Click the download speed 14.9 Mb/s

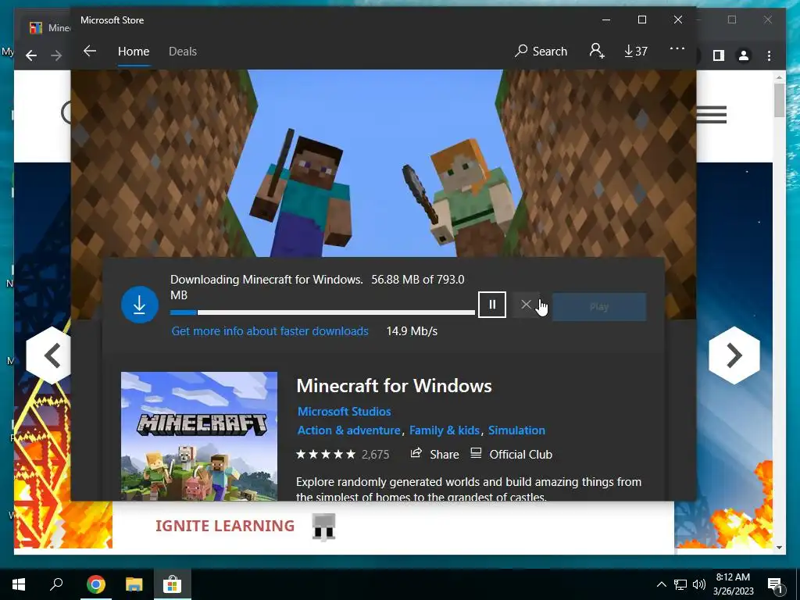(x=412, y=331)
